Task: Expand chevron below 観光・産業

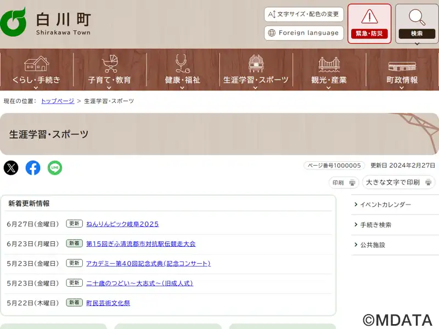Action: pos(329,88)
